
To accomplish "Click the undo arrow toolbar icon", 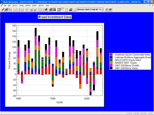I will tap(26, 10).
